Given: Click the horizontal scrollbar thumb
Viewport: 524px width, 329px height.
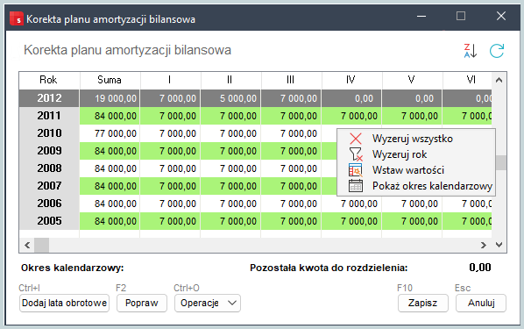Looking at the screenshot, I should [x=42, y=245].
